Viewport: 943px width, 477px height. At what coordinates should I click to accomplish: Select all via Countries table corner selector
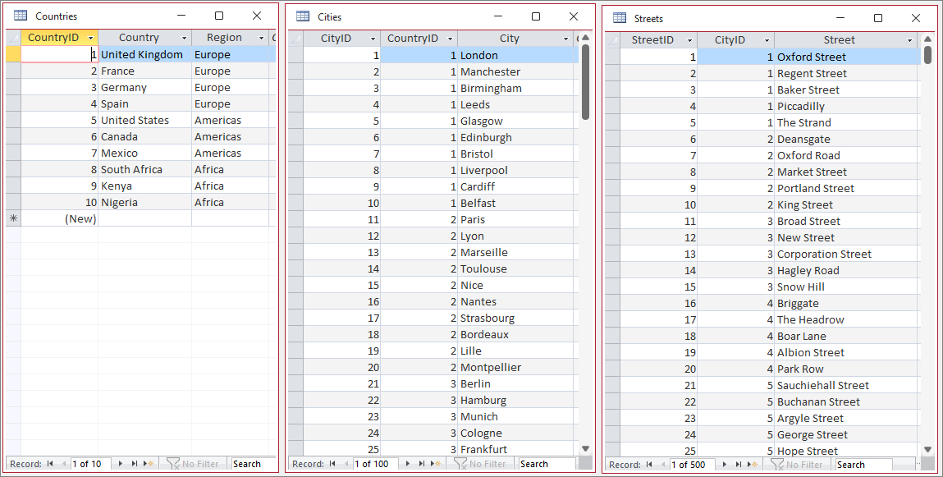[13, 38]
